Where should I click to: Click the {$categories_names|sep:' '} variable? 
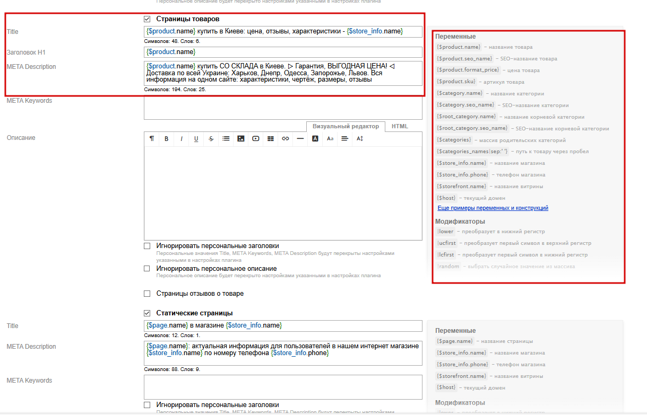click(x=472, y=152)
